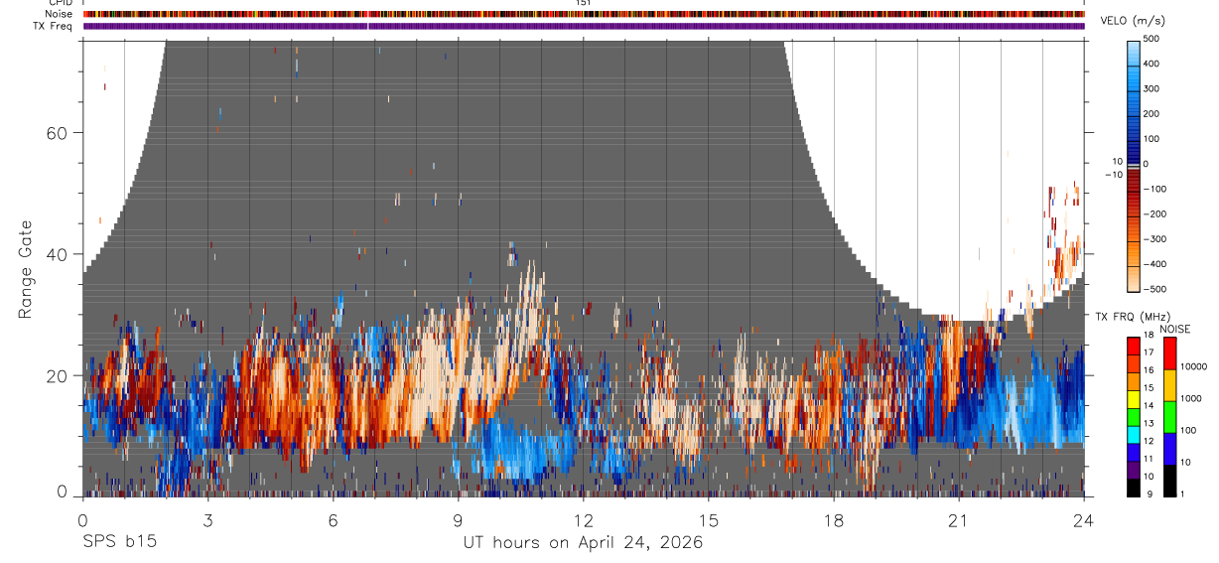Click the 'SPS b15' radar beam label
This screenshot has width=1219, height=563.
(x=119, y=543)
